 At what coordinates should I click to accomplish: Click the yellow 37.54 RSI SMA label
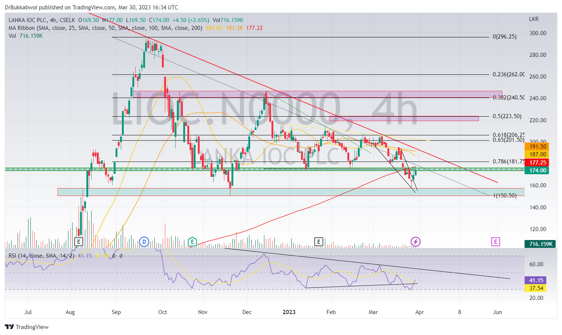[536, 288]
